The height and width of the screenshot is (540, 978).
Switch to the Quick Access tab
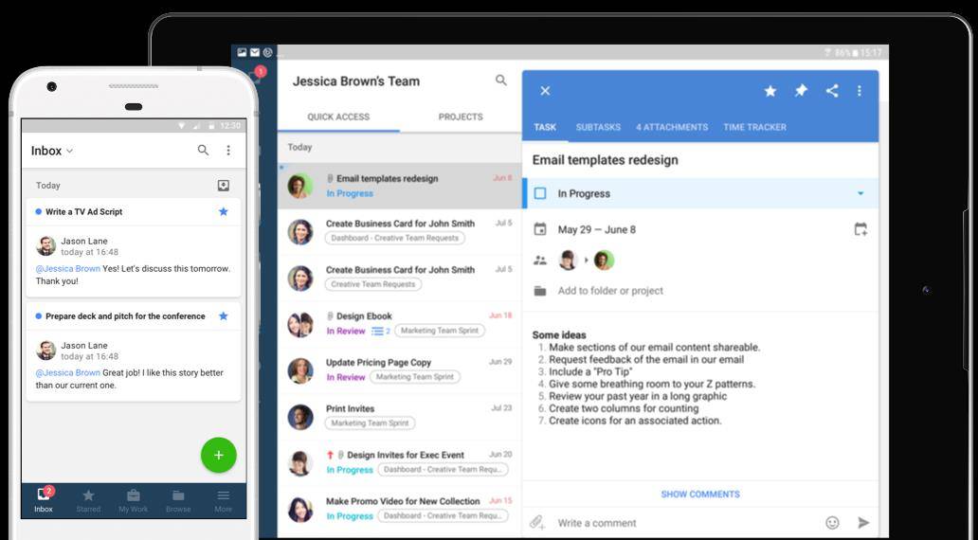pyautogui.click(x=338, y=117)
